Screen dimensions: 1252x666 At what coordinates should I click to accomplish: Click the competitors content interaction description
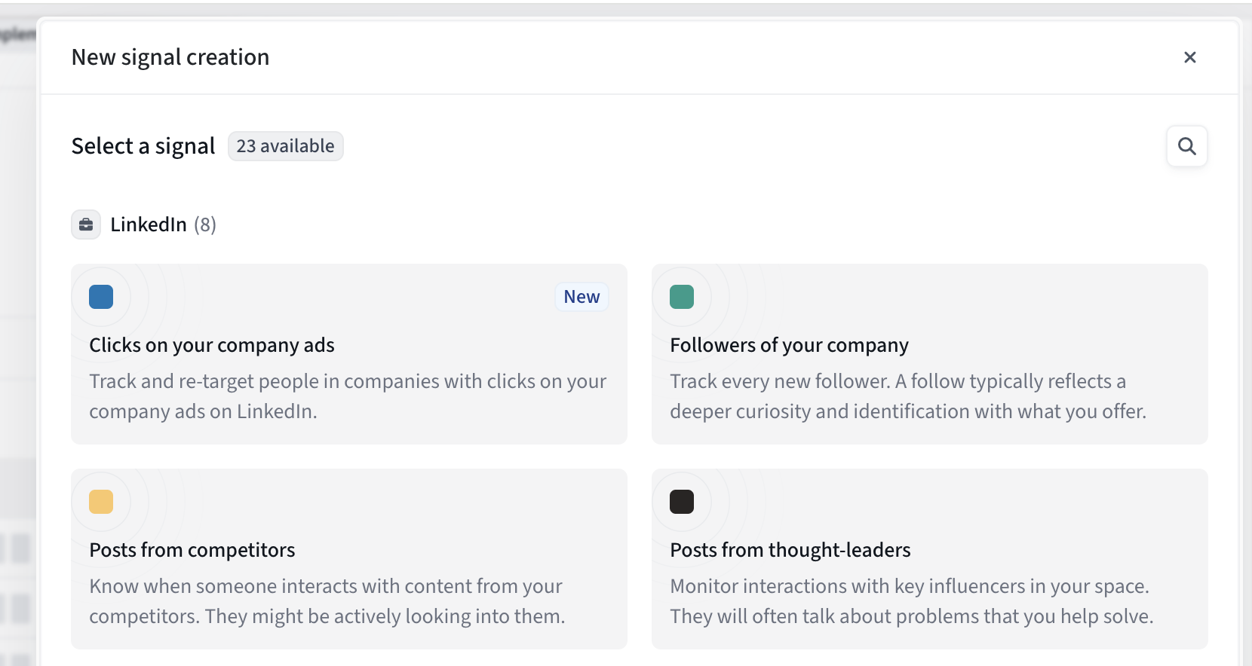327,601
